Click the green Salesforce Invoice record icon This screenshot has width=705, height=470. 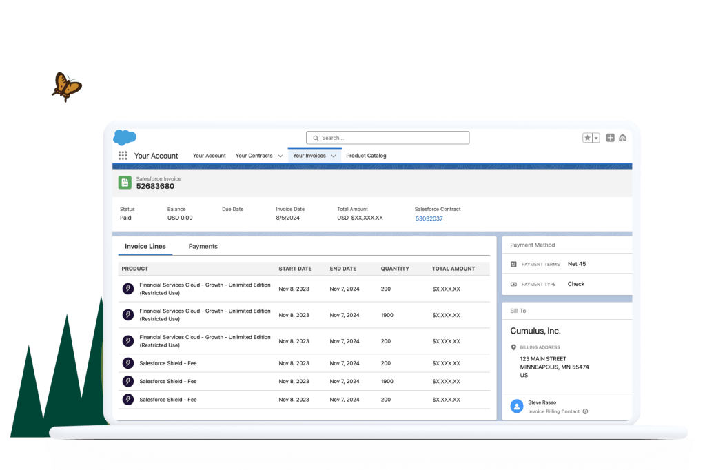125,183
